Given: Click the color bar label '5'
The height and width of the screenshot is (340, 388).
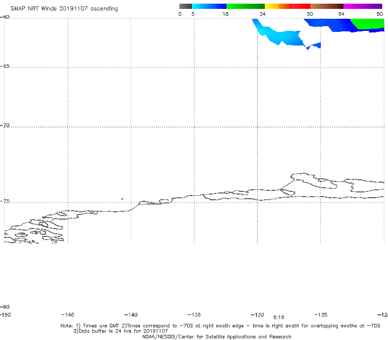Looking at the screenshot, I should tap(193, 14).
